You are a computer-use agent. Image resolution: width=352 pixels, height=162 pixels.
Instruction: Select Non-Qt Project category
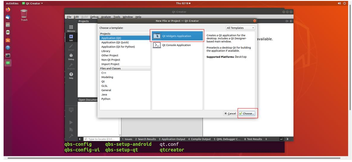125,60
